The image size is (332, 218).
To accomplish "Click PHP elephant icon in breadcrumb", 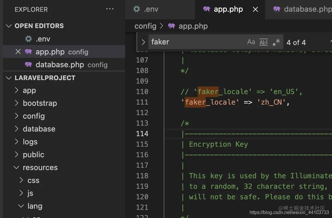I will click(x=171, y=26).
